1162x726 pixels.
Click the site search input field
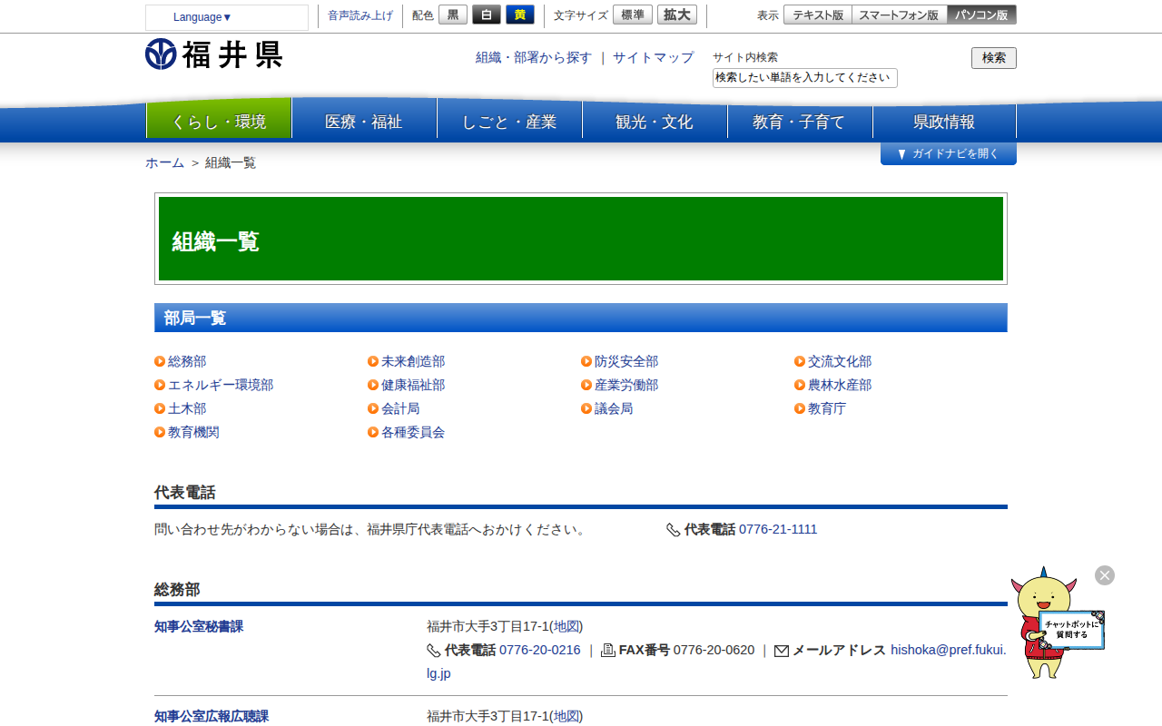point(804,78)
